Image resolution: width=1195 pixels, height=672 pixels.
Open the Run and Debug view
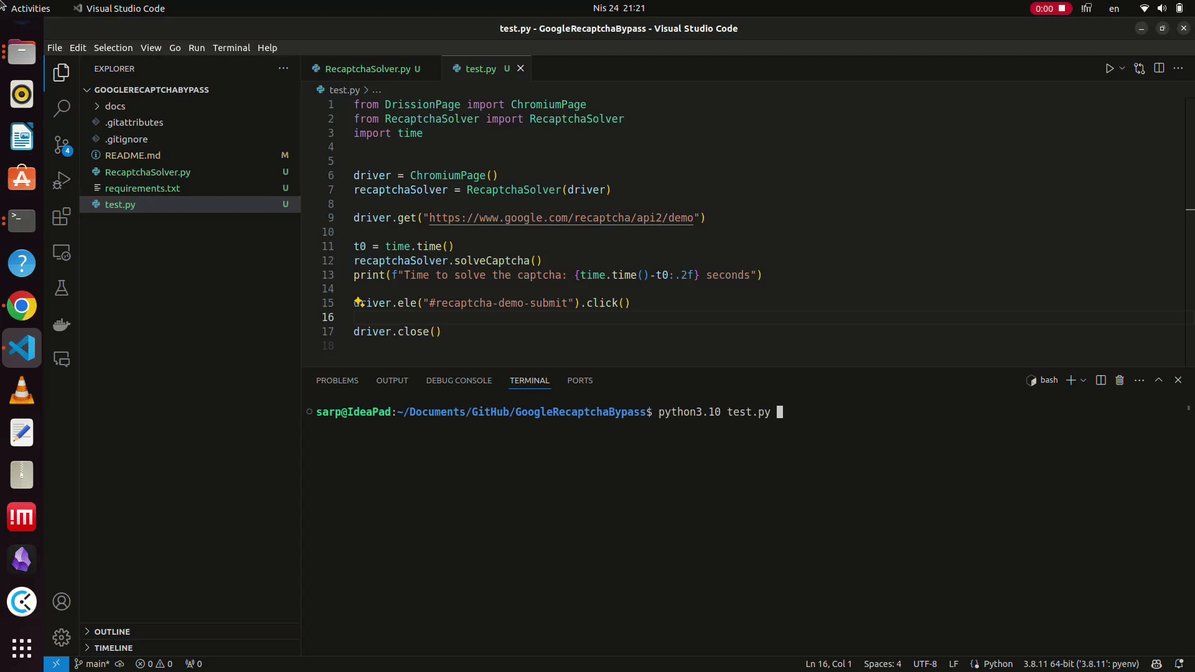pos(61,180)
